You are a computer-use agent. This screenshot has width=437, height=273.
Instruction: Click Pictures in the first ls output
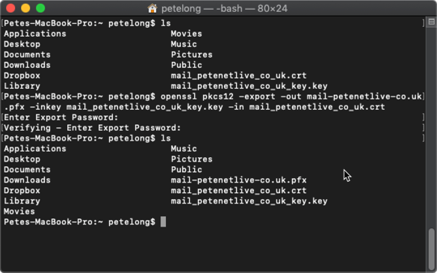[x=192, y=55]
